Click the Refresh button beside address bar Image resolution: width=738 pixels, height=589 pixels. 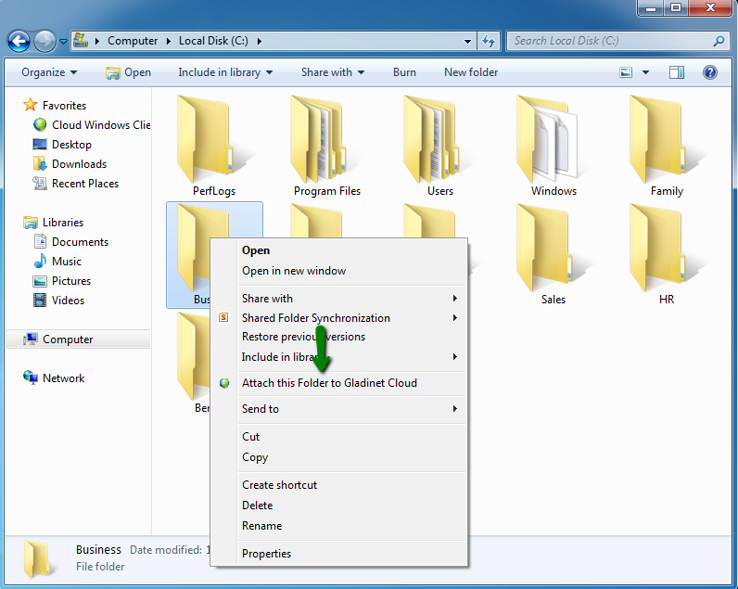[x=489, y=42]
